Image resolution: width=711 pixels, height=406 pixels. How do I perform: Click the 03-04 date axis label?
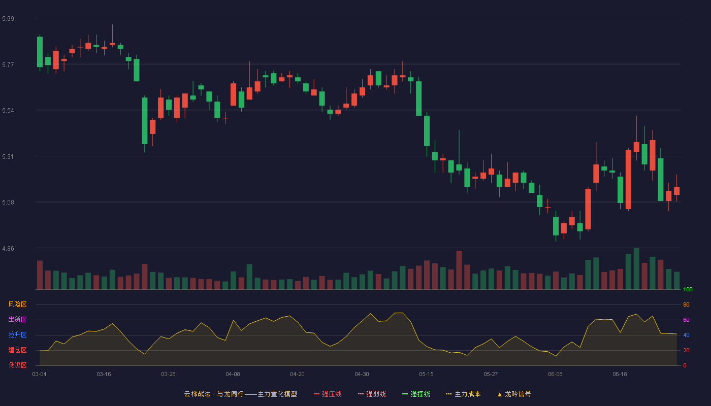click(39, 374)
